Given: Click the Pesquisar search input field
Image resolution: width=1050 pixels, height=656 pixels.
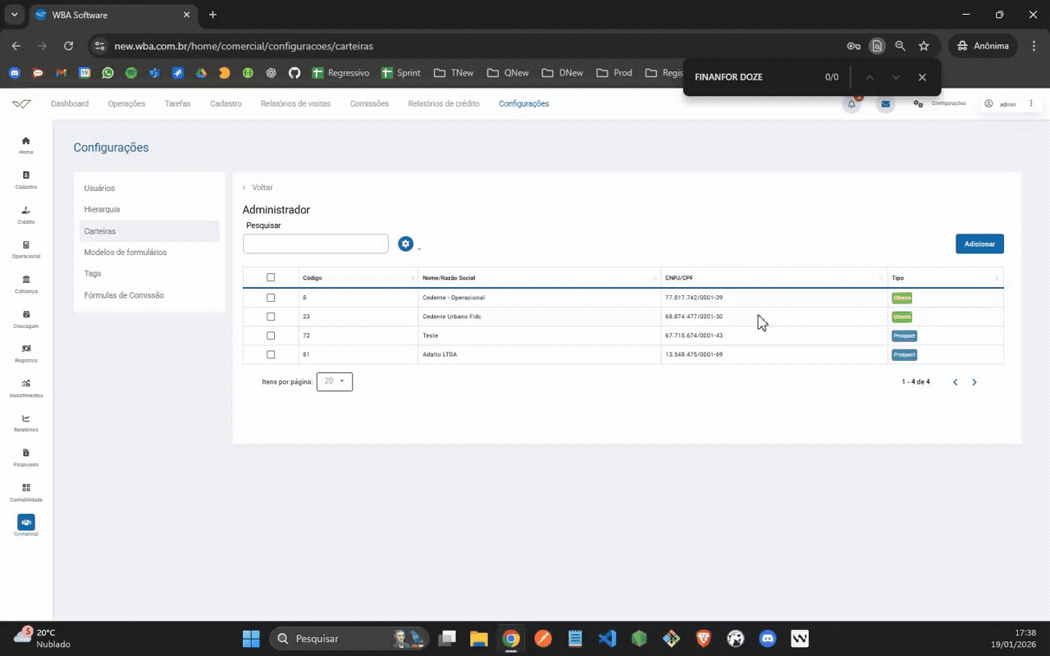Looking at the screenshot, I should coord(315,244).
